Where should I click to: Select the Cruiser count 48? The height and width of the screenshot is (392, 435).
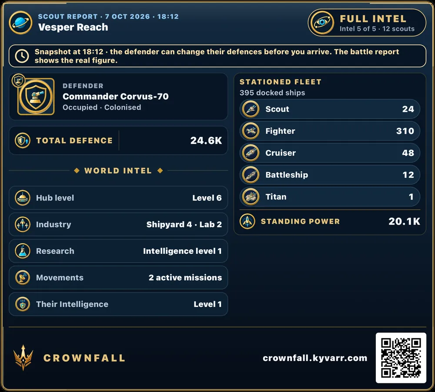pos(408,153)
